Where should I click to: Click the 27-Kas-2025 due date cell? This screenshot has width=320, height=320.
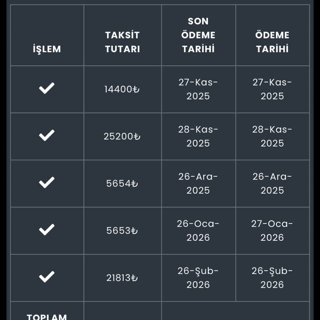click(x=198, y=89)
